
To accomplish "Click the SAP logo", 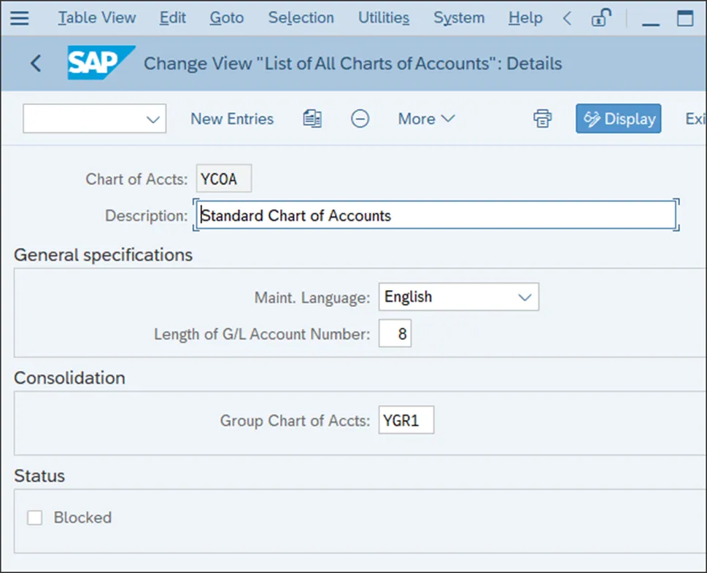I will [x=101, y=63].
